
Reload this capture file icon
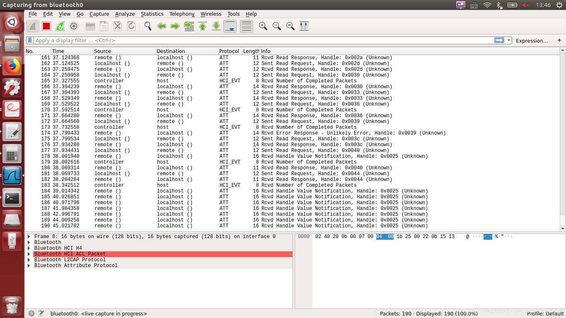tap(131, 26)
